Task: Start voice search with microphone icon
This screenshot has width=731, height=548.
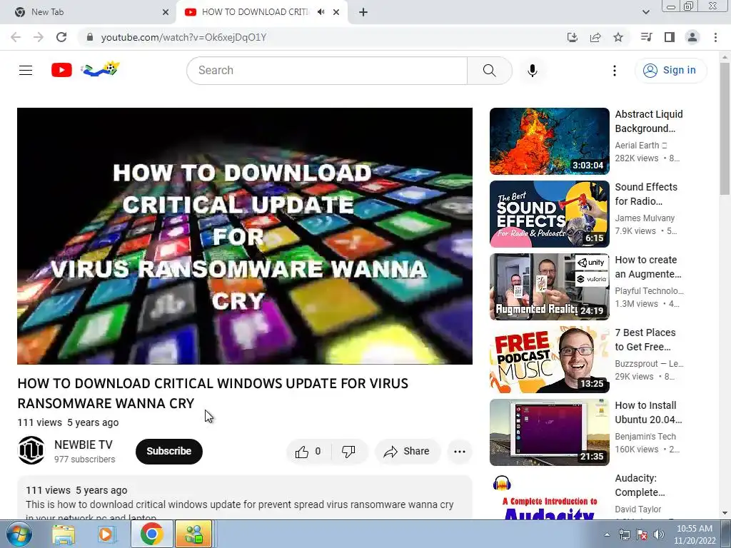Action: tap(532, 71)
